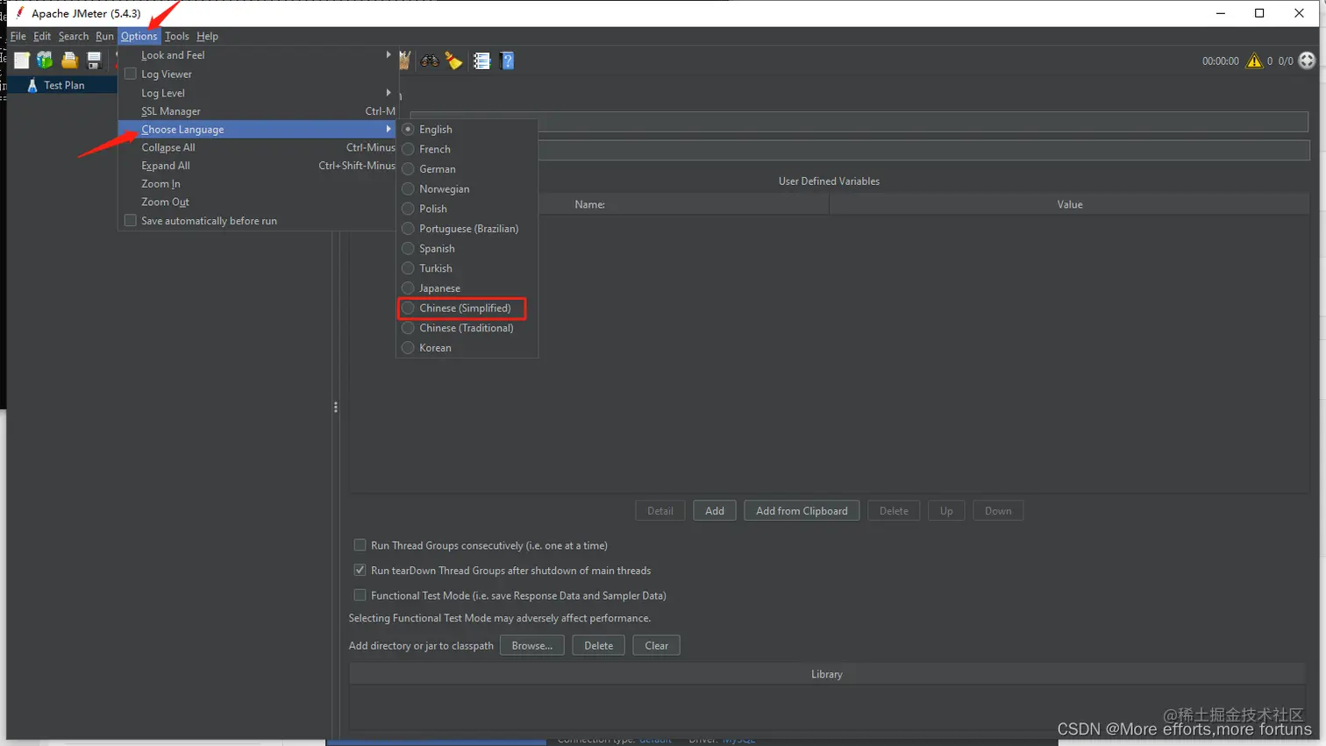The image size is (1326, 746).
Task: Expand the Look and Feel submenu
Action: (258, 54)
